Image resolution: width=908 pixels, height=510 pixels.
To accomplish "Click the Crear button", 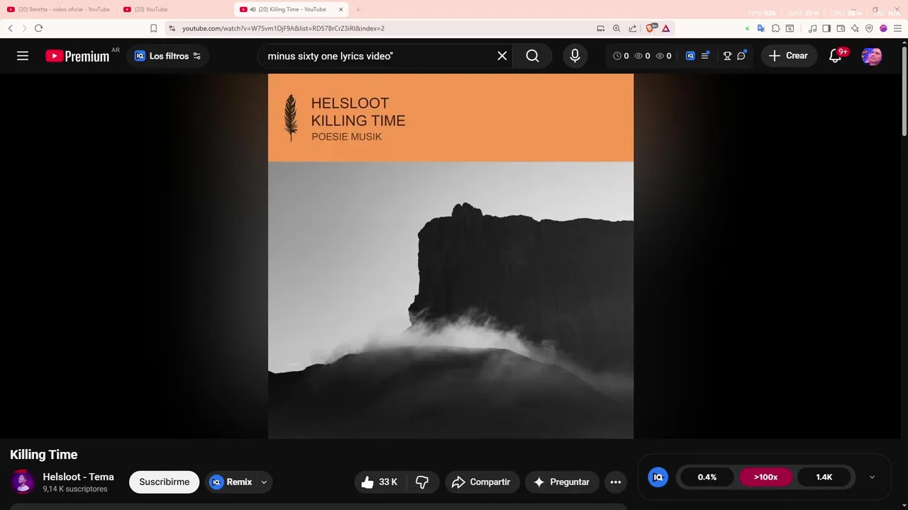I will [788, 56].
